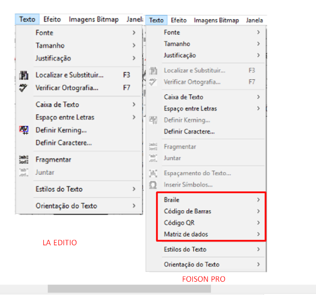Image resolution: width=316 pixels, height=295 pixels.
Task: Expand Espaço entre Letras arrow in FOISON PRO menu
Action: tap(258, 108)
